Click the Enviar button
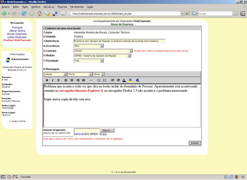 coord(195,143)
